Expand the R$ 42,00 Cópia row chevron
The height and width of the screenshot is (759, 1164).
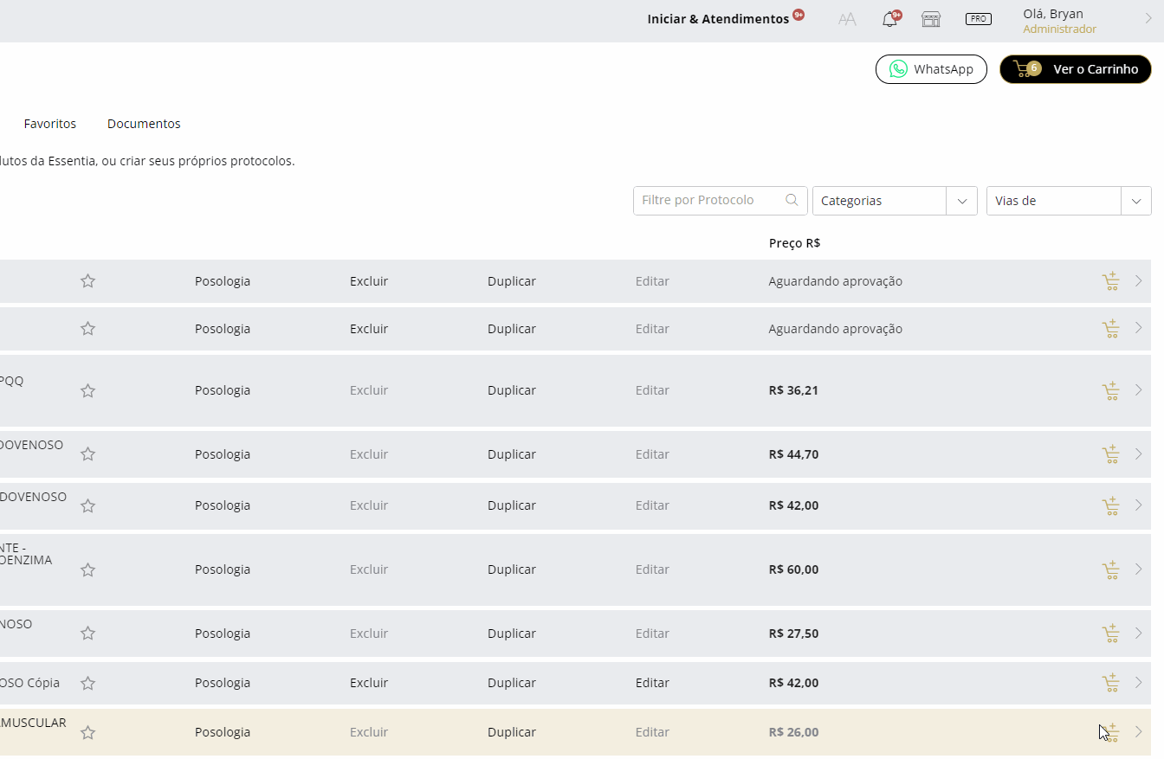click(1139, 683)
